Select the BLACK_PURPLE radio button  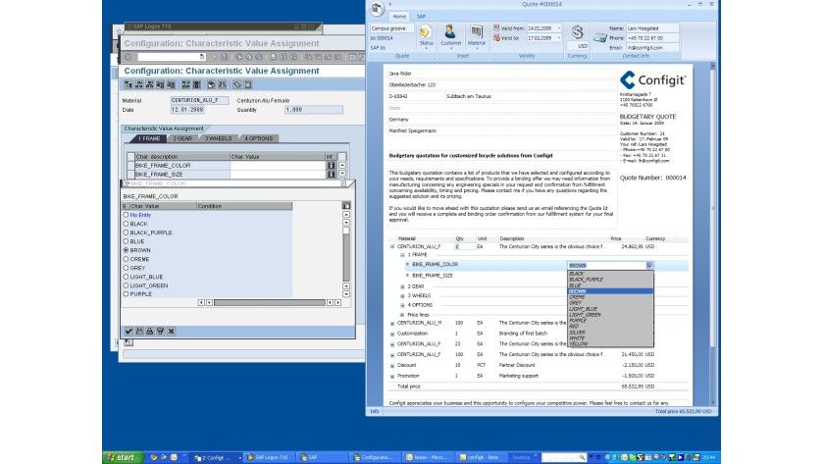point(126,232)
